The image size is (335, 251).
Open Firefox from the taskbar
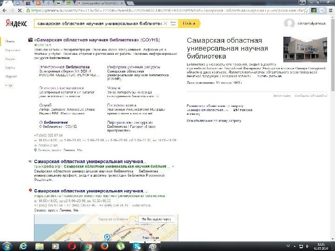pos(104,246)
